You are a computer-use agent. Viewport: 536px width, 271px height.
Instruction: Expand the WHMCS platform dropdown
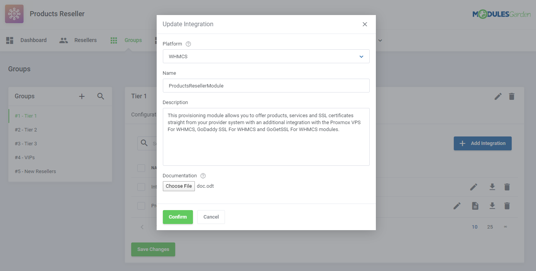[x=266, y=56]
